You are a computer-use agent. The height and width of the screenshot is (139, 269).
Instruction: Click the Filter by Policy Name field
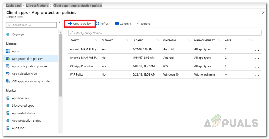point(165,33)
